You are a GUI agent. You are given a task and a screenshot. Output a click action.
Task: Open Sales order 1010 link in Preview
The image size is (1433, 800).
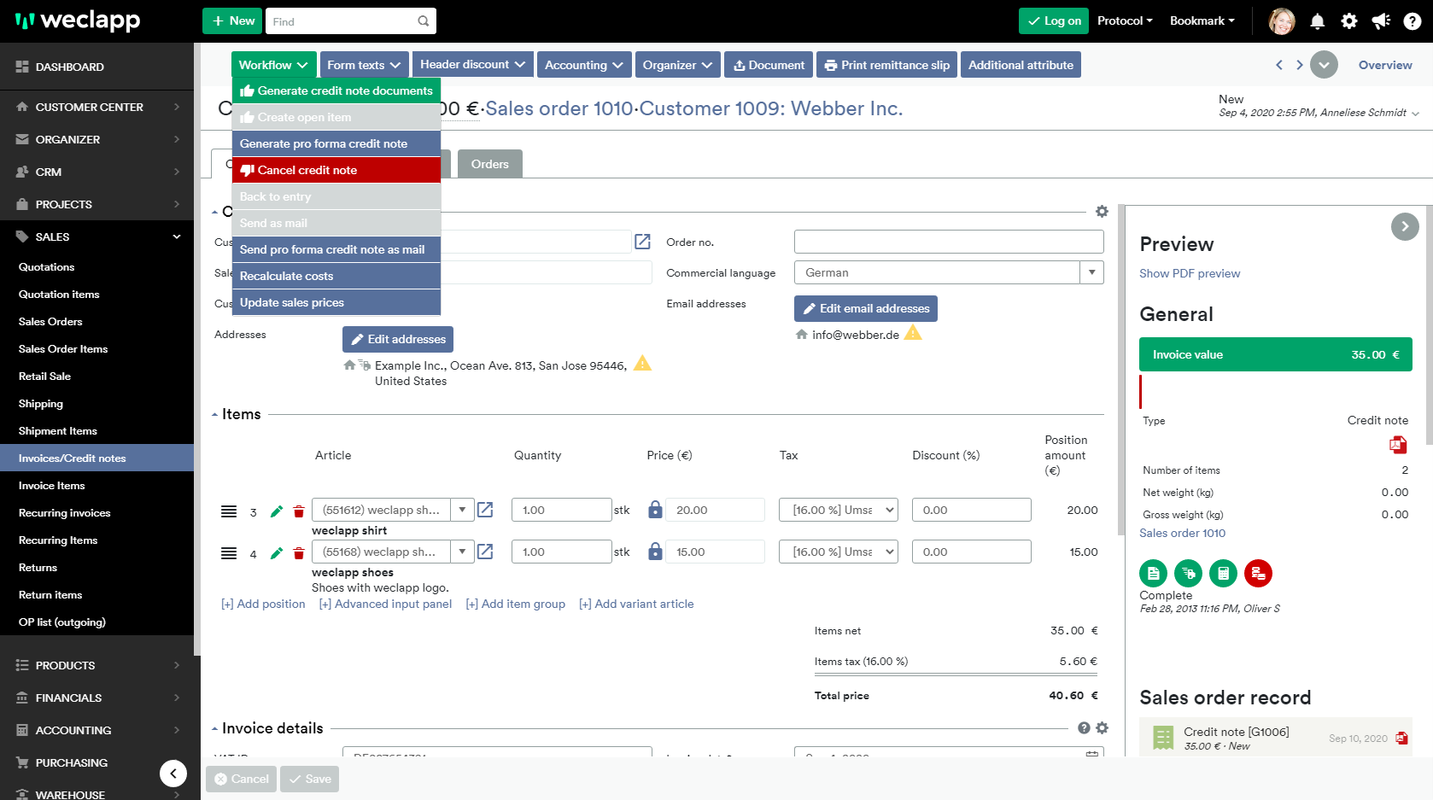pyautogui.click(x=1182, y=533)
